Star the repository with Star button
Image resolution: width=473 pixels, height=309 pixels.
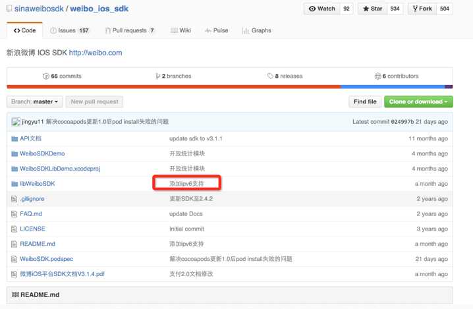pyautogui.click(x=373, y=9)
